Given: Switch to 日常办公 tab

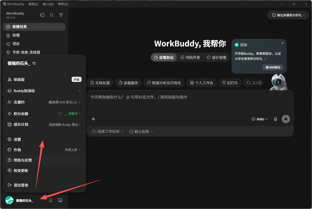Looking at the screenshot, I should click(x=164, y=58).
